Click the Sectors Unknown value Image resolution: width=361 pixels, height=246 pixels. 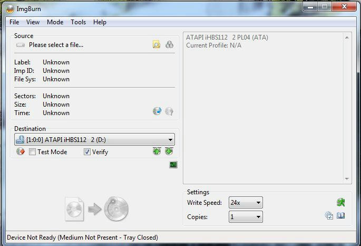(56, 96)
